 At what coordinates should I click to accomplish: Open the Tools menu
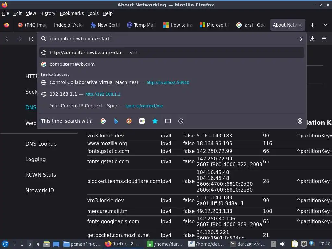click(93, 13)
